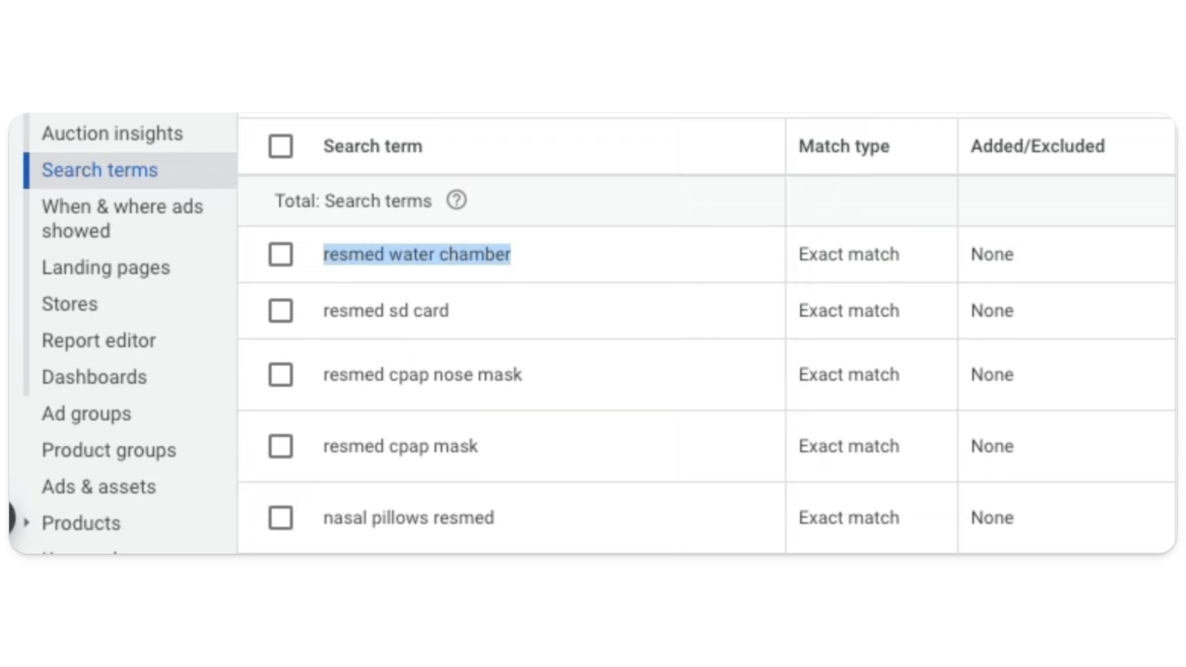Open Auction insights section
Image resolution: width=1186 pixels, height=667 pixels.
pos(112,134)
